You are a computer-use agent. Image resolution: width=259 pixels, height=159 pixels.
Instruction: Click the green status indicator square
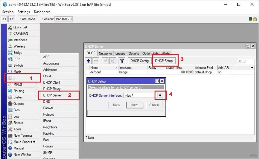(250, 19)
